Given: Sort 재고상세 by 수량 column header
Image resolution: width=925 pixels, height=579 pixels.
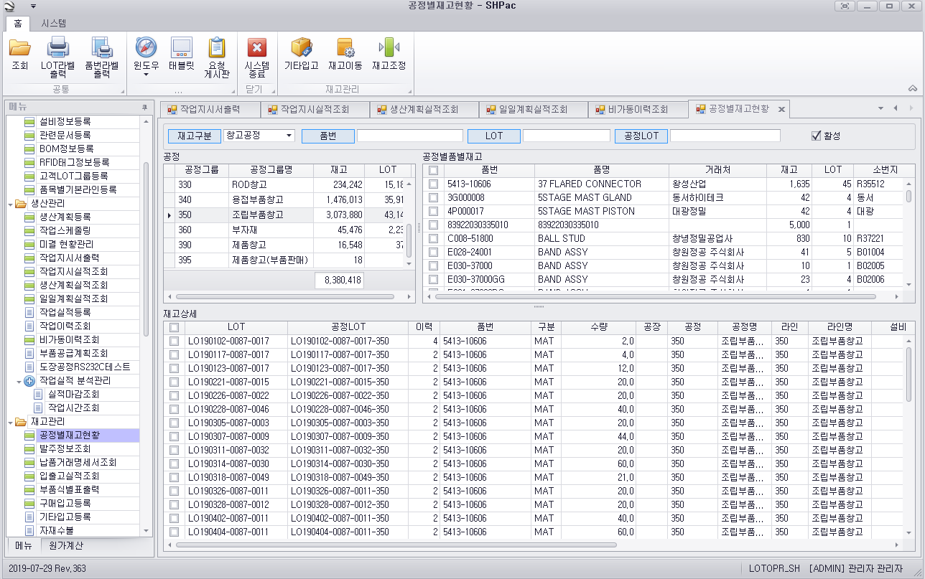Looking at the screenshot, I should point(599,327).
